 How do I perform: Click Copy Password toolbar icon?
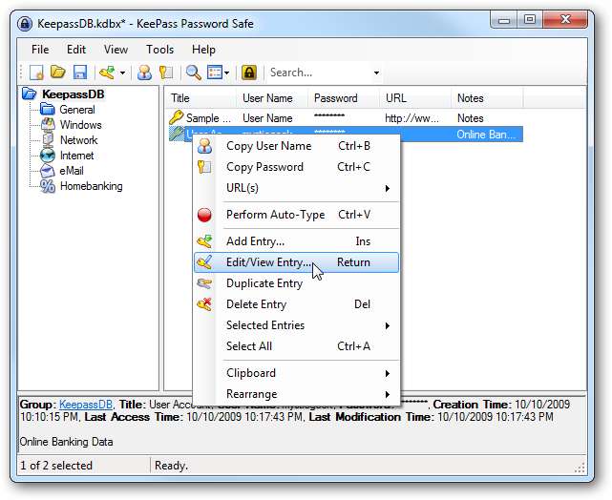click(166, 73)
